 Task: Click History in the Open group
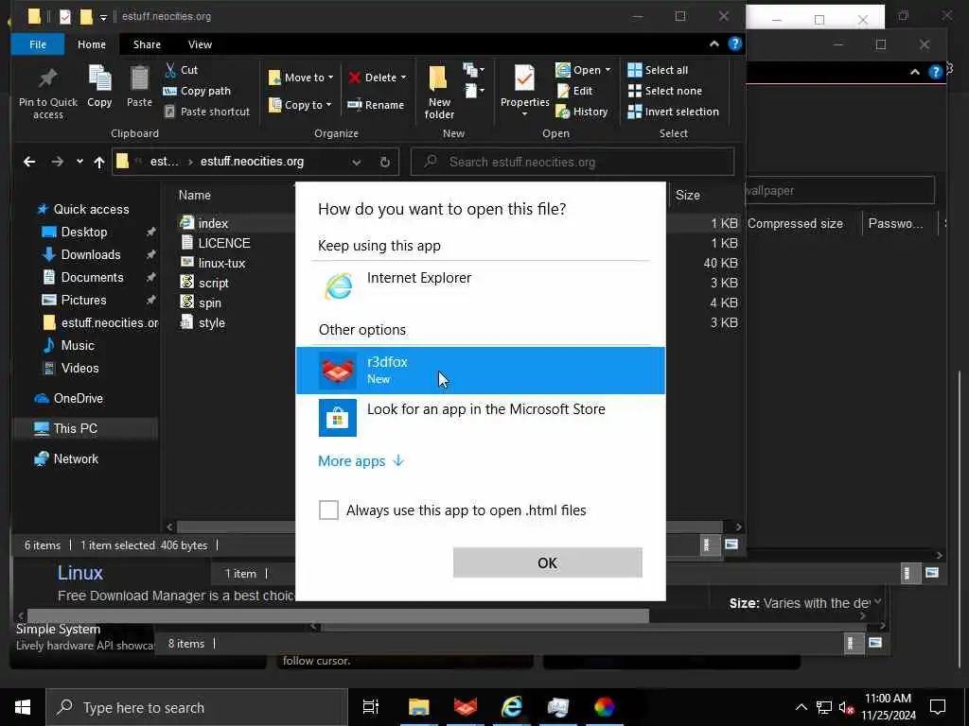point(582,112)
